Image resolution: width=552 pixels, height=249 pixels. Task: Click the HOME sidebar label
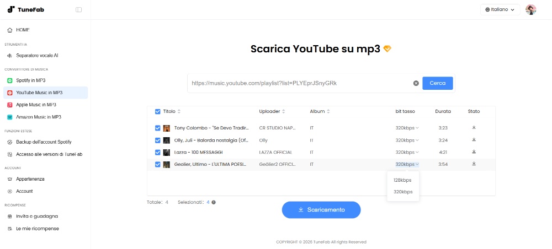click(x=23, y=30)
